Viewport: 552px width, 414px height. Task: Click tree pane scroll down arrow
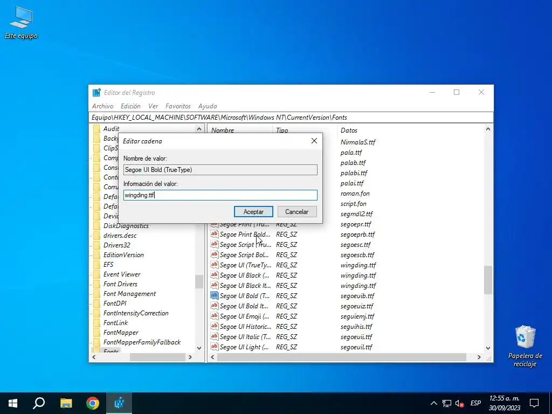199,348
